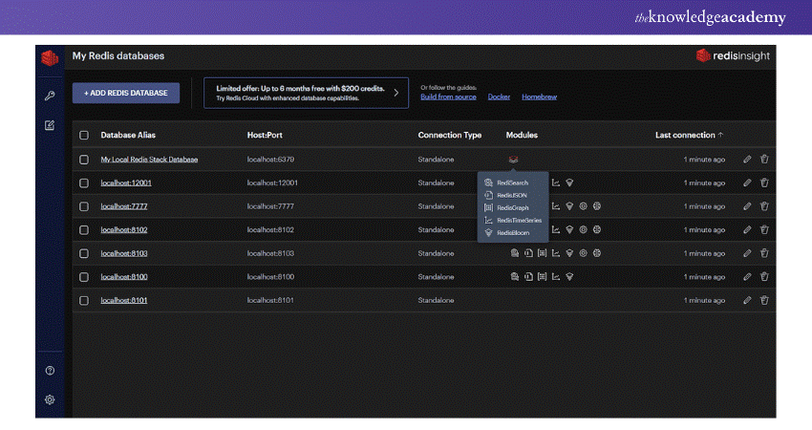Check the localhost:8101 row checkbox
Viewport: 812px width, 430px height.
coord(84,300)
